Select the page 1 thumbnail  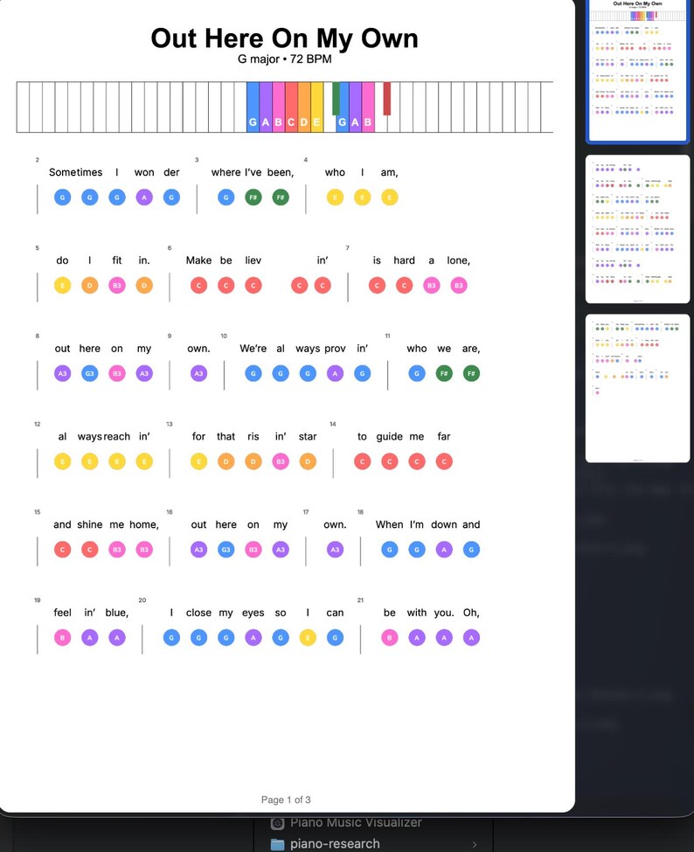point(637,71)
